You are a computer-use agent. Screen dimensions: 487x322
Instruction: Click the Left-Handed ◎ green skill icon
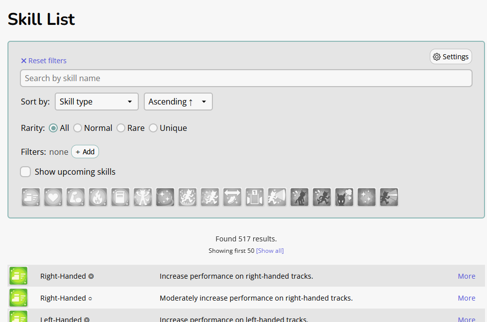pyautogui.click(x=18, y=317)
